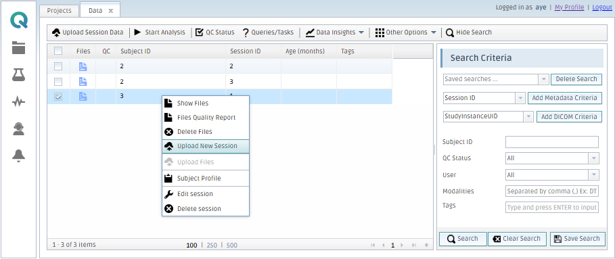The height and width of the screenshot is (259, 615).
Task: Open the projects folder sidebar icon
Action: 18,47
